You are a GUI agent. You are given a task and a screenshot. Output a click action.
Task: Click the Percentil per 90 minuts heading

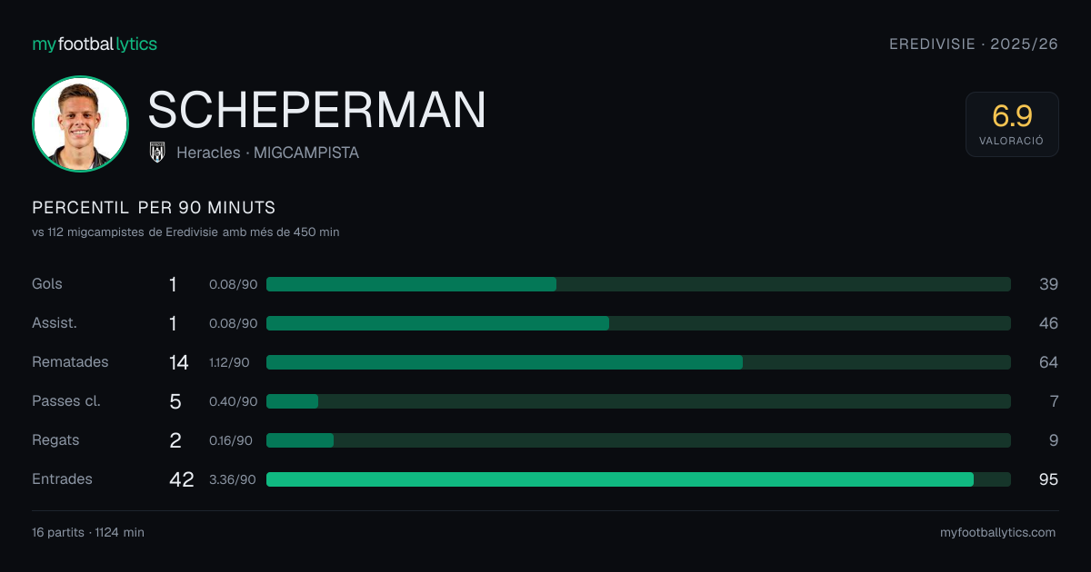(x=154, y=208)
